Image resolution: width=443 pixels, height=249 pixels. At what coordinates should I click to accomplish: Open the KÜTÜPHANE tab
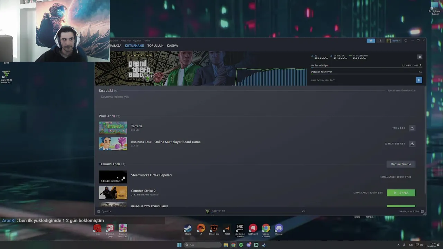[134, 46]
